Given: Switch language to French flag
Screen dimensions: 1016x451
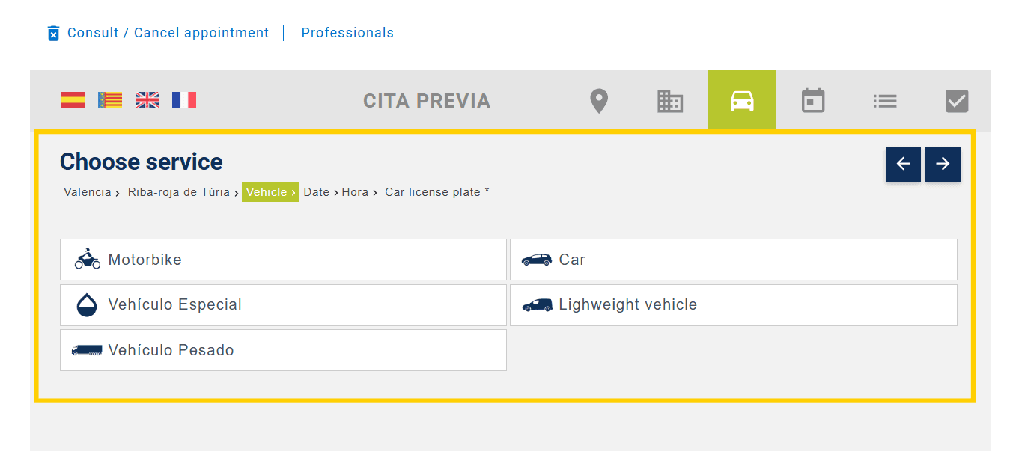Looking at the screenshot, I should [x=183, y=100].
